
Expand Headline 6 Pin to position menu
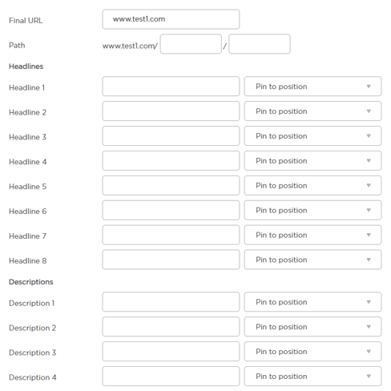312,210
